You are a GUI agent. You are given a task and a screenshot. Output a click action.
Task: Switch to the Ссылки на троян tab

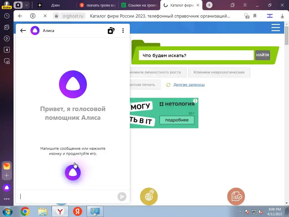pyautogui.click(x=139, y=5)
